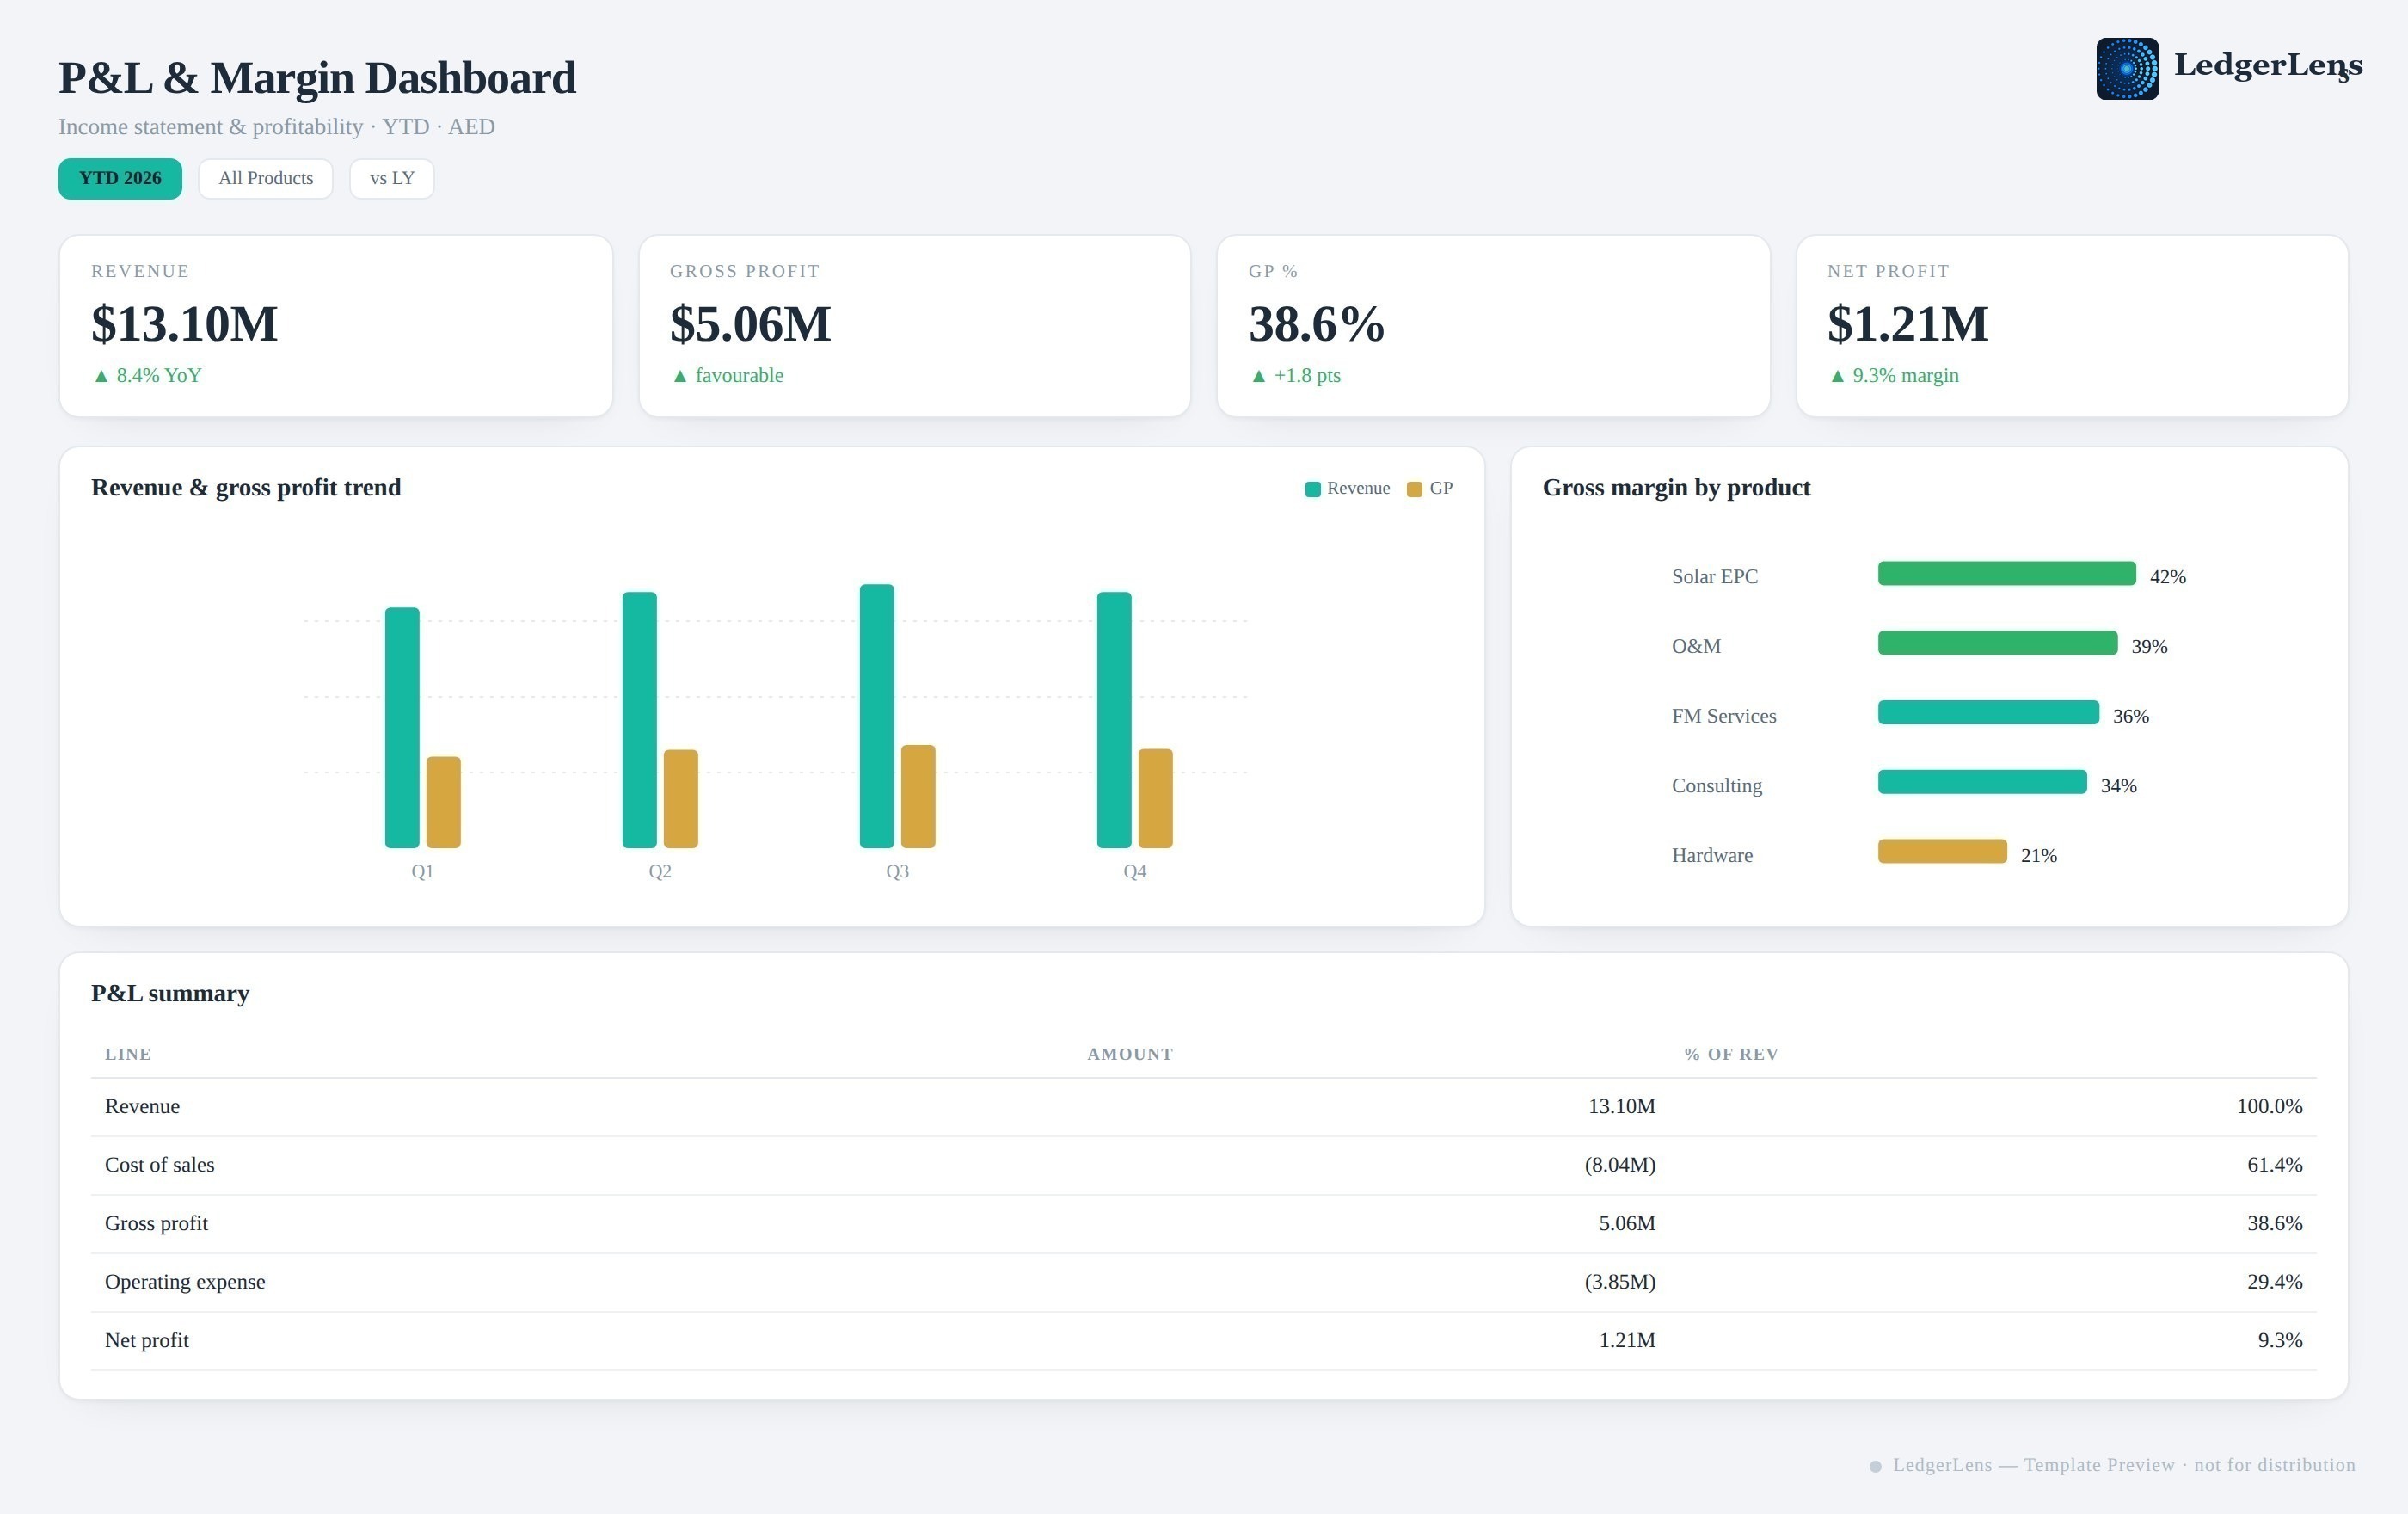Click the 5.06M amount cell

(1627, 1223)
